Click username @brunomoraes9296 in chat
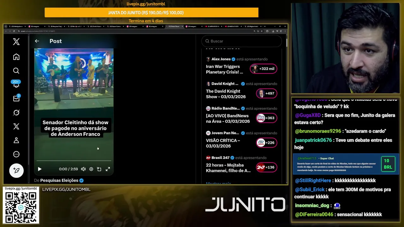The height and width of the screenshot is (227, 404). [x=318, y=131]
